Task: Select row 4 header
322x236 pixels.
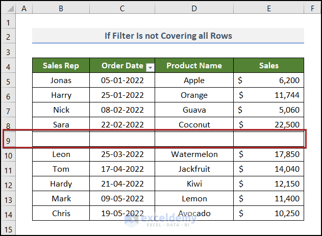Action: pyautogui.click(x=9, y=66)
